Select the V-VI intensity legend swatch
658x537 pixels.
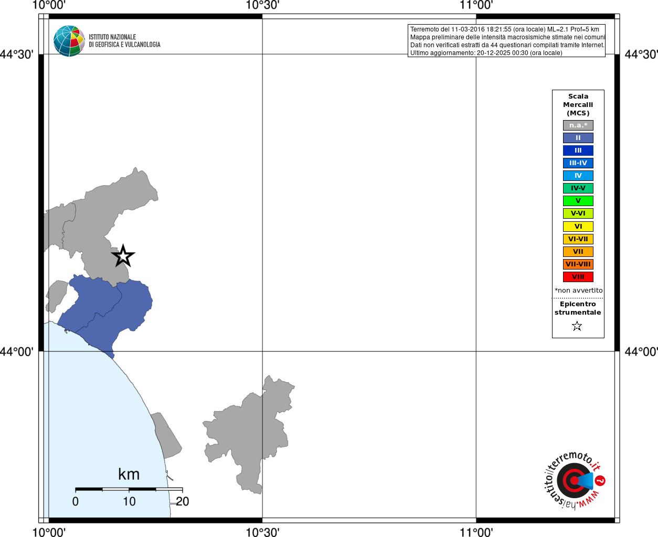coord(578,213)
